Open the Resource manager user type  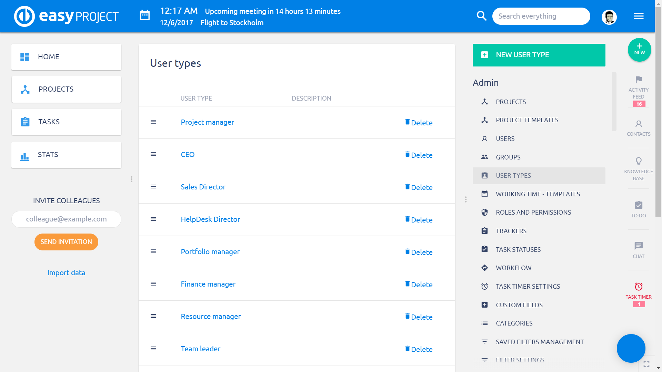[x=211, y=317]
